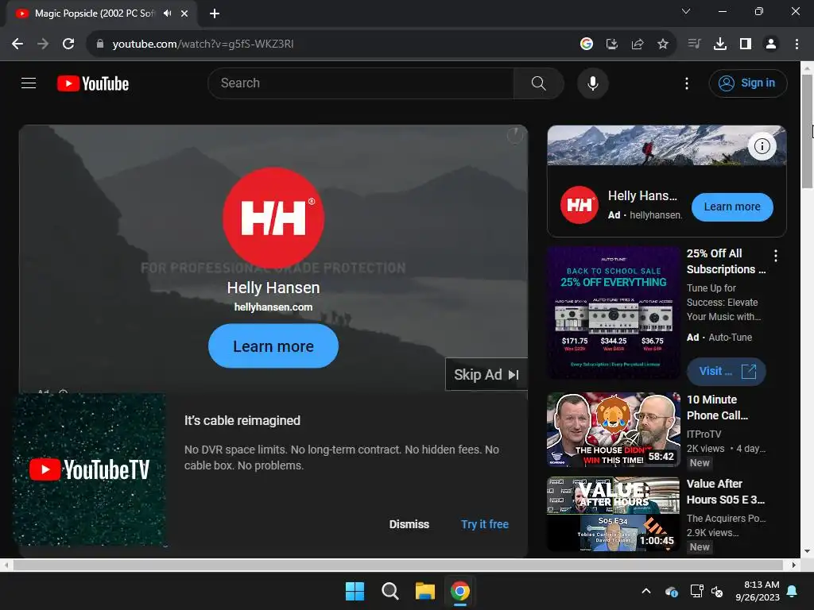
Task: Click the horizontal scrollbar right arrow
Action: coord(794,565)
